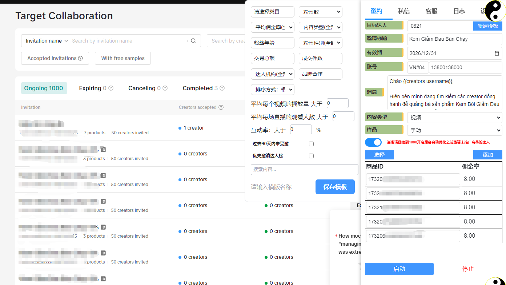Check the 过去90天内未受邀 checkbox
This screenshot has width=506, height=285.
[311, 144]
